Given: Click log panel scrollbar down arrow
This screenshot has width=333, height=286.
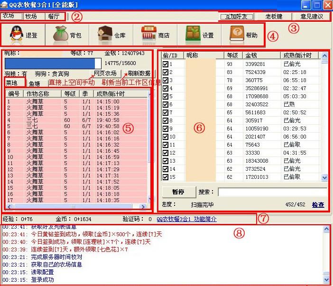Looking at the screenshot, I should 326,279.
